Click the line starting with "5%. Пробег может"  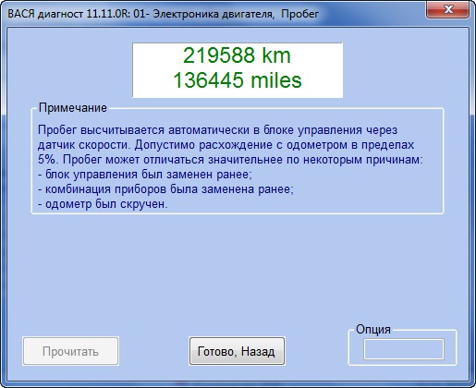click(230, 160)
